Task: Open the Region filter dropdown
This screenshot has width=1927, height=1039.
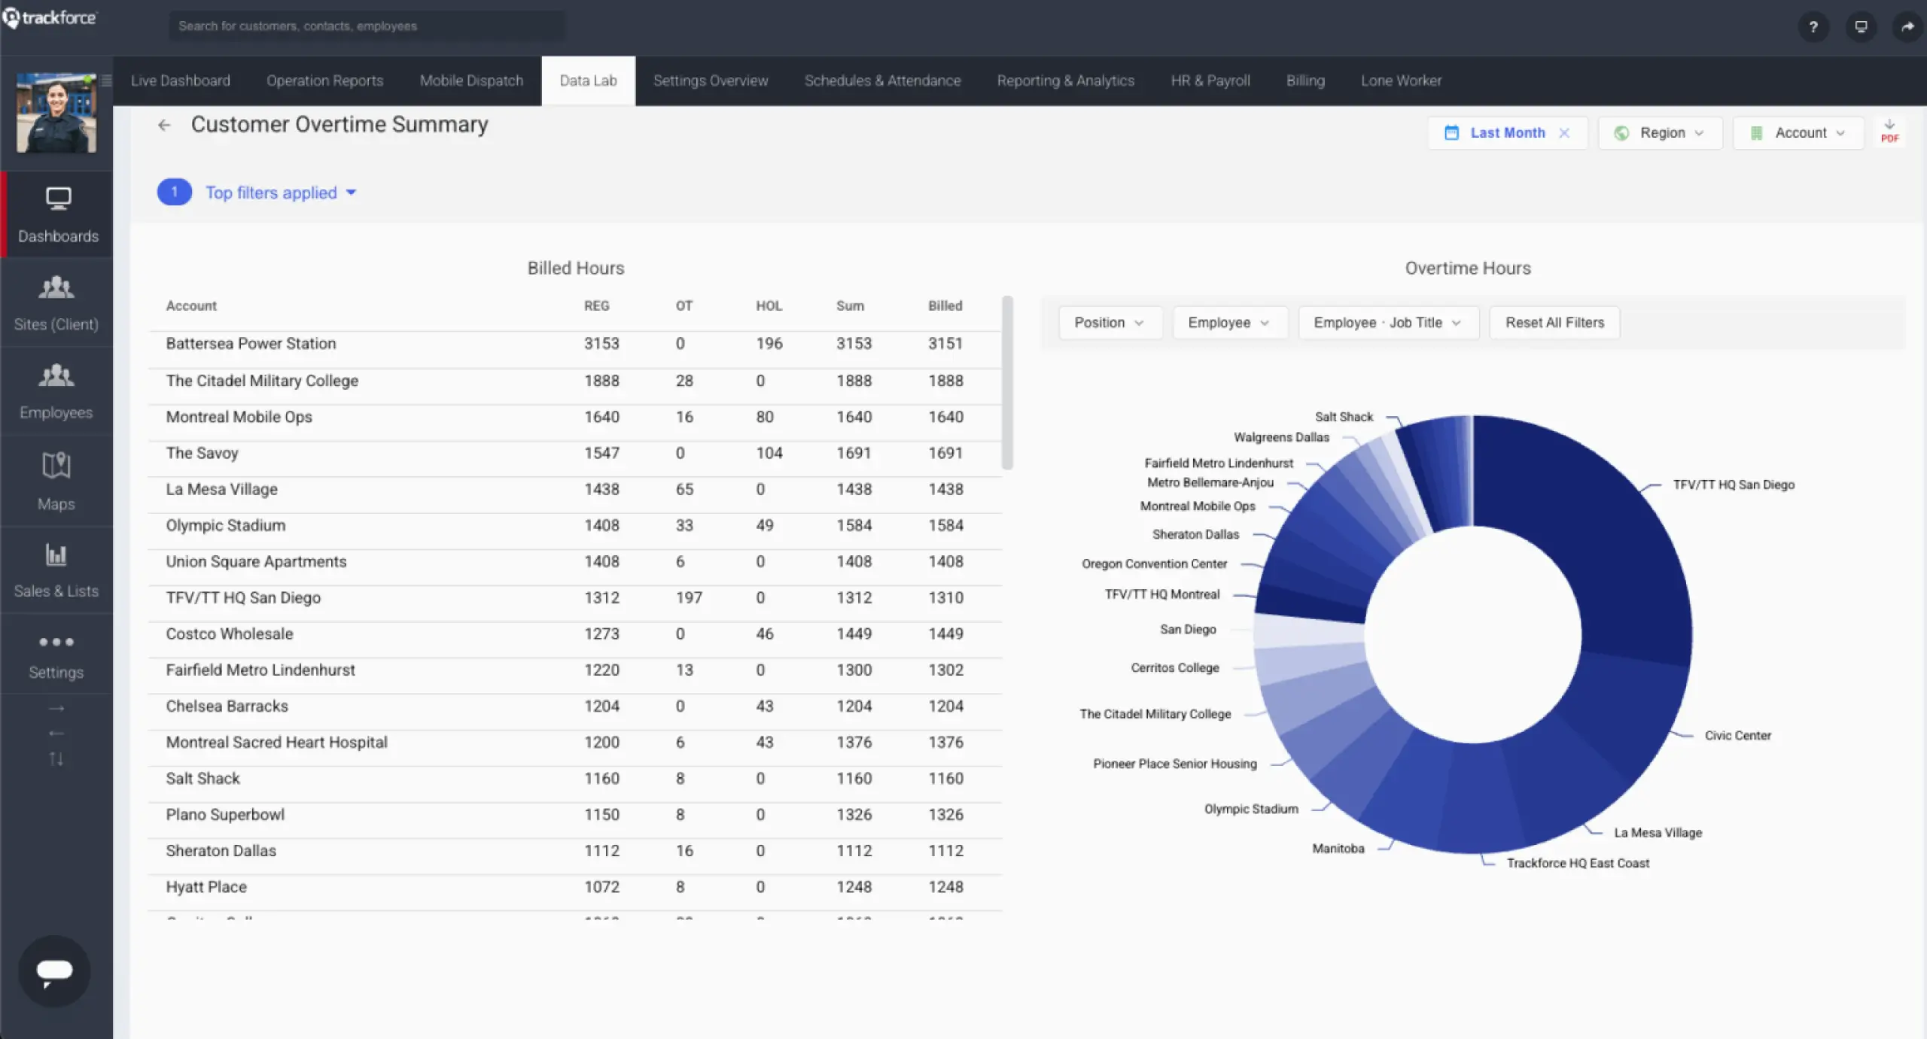Action: point(1660,132)
